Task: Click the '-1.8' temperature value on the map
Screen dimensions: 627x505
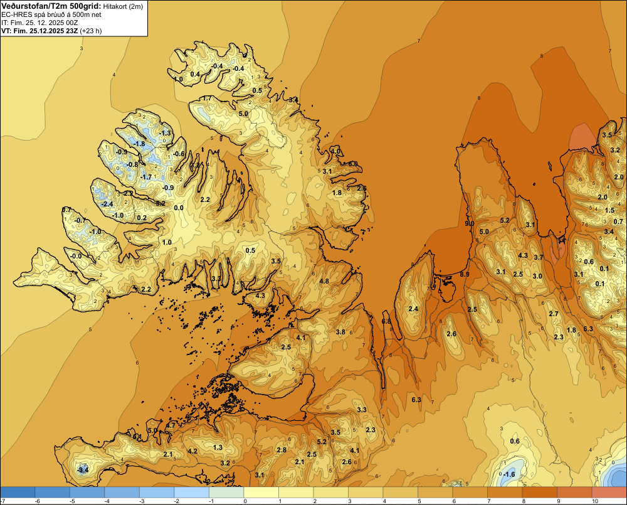Action: [139, 144]
